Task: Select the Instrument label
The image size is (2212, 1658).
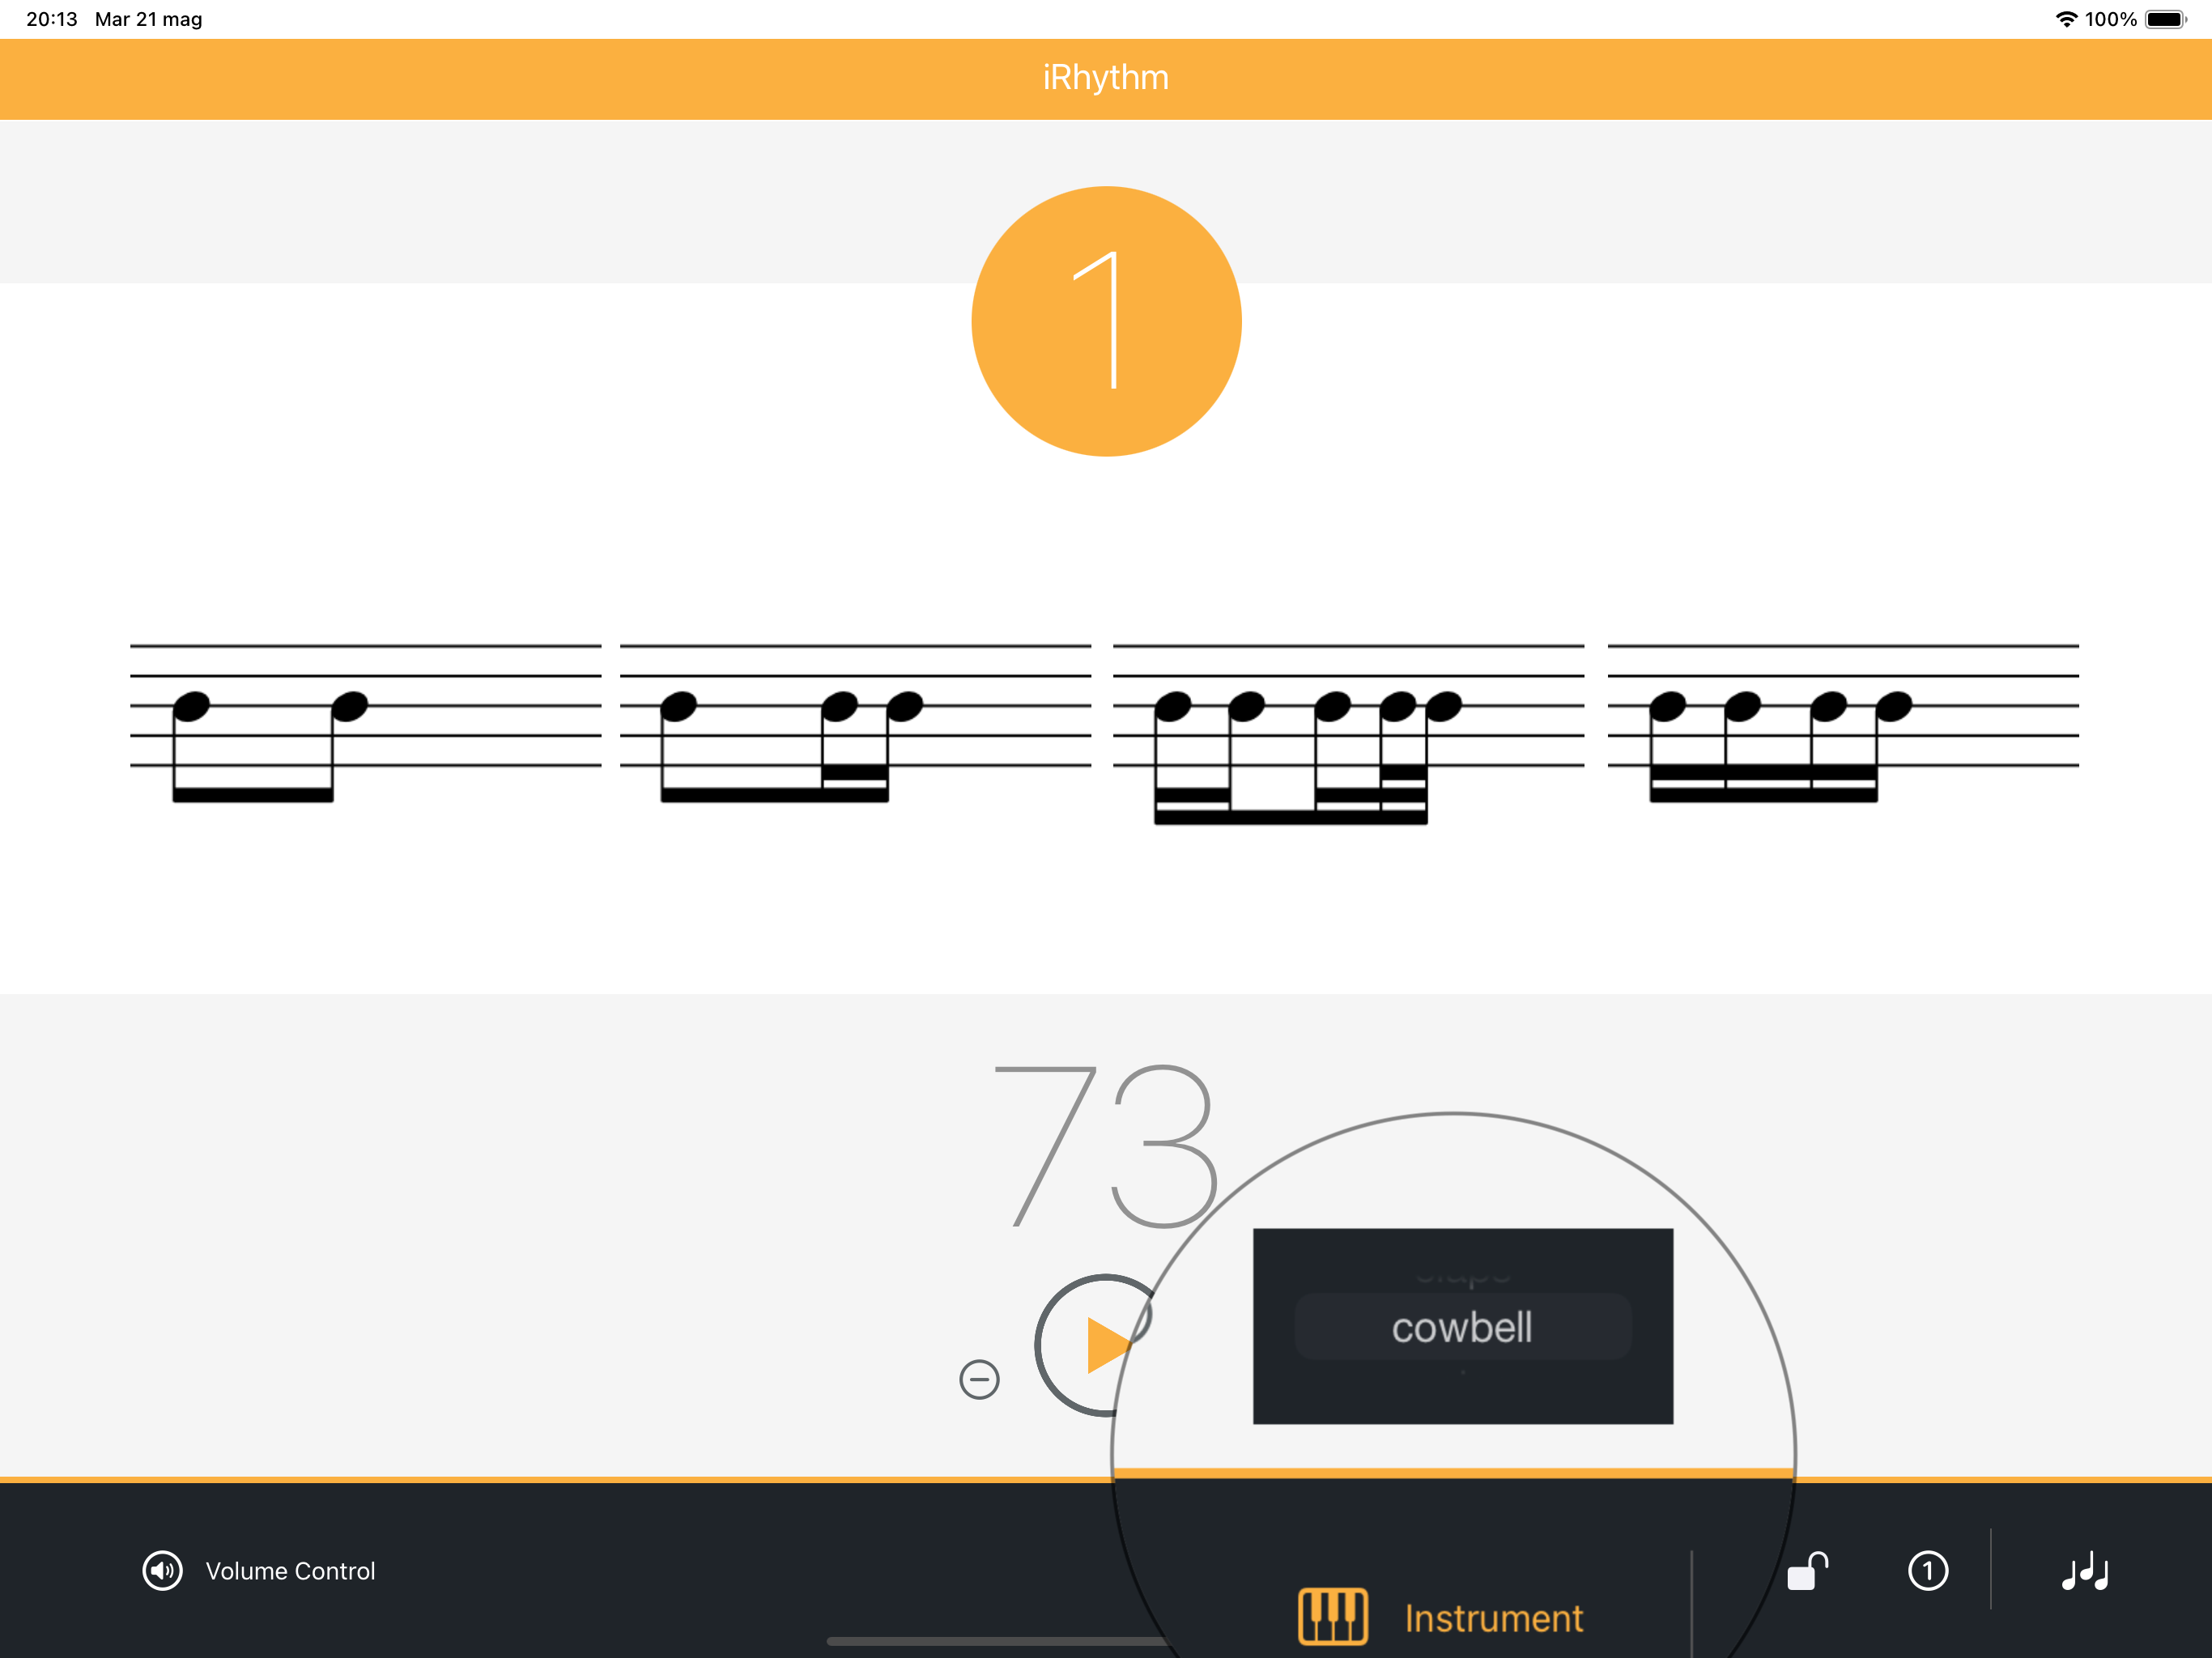Action: click(1493, 1618)
